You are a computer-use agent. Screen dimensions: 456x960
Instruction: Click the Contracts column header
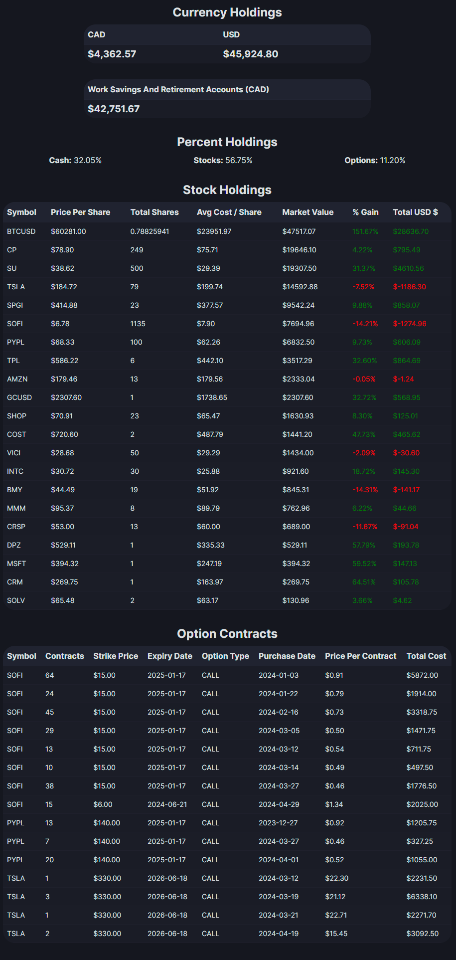65,656
